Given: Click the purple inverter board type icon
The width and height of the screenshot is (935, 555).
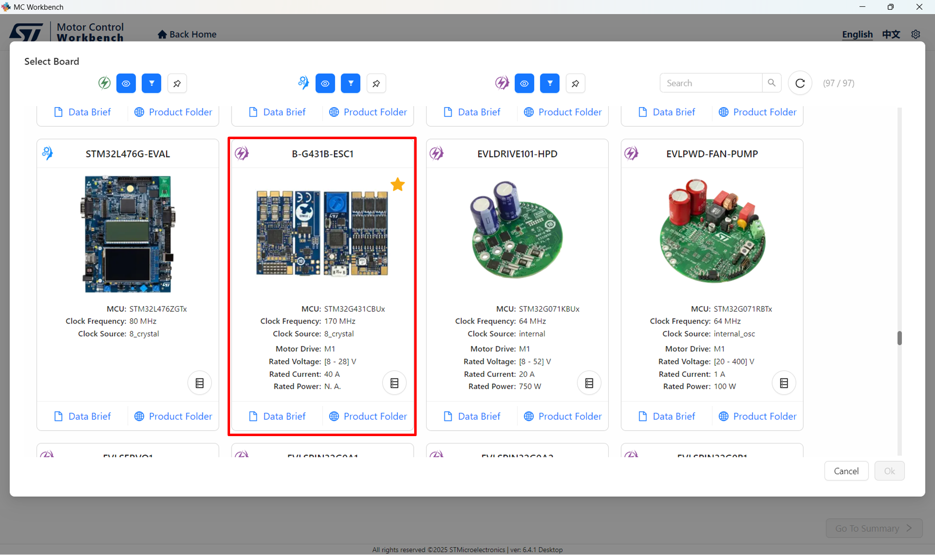Looking at the screenshot, I should pyautogui.click(x=502, y=83).
